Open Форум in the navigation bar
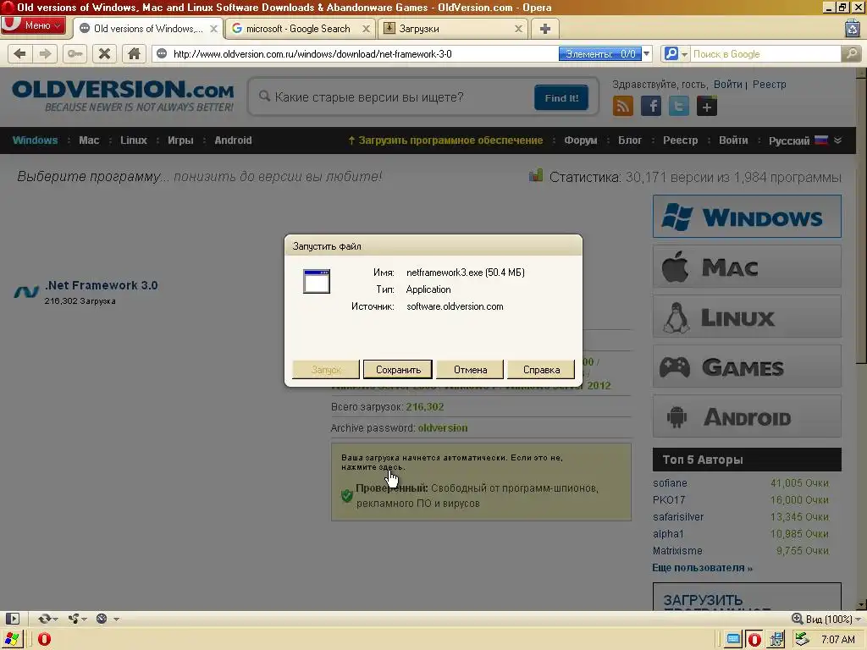This screenshot has height=650, width=867. pos(581,140)
